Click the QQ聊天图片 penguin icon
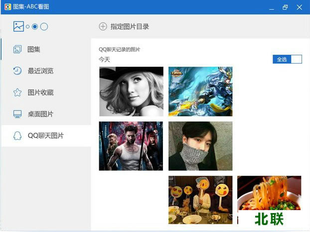This screenshot has width=310, height=232. [x=17, y=135]
